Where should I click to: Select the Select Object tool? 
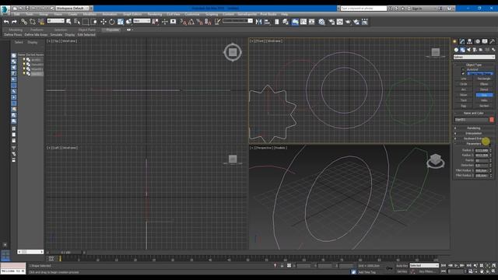click(68, 22)
